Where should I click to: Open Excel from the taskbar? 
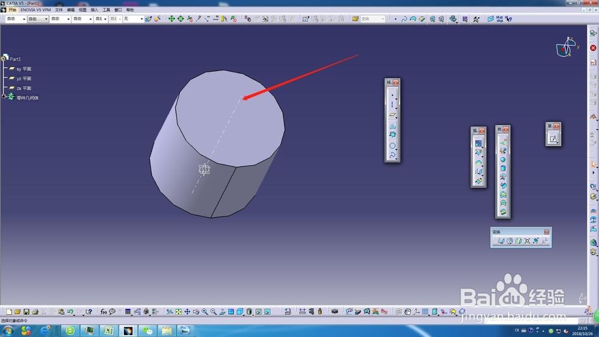pyautogui.click(x=108, y=330)
